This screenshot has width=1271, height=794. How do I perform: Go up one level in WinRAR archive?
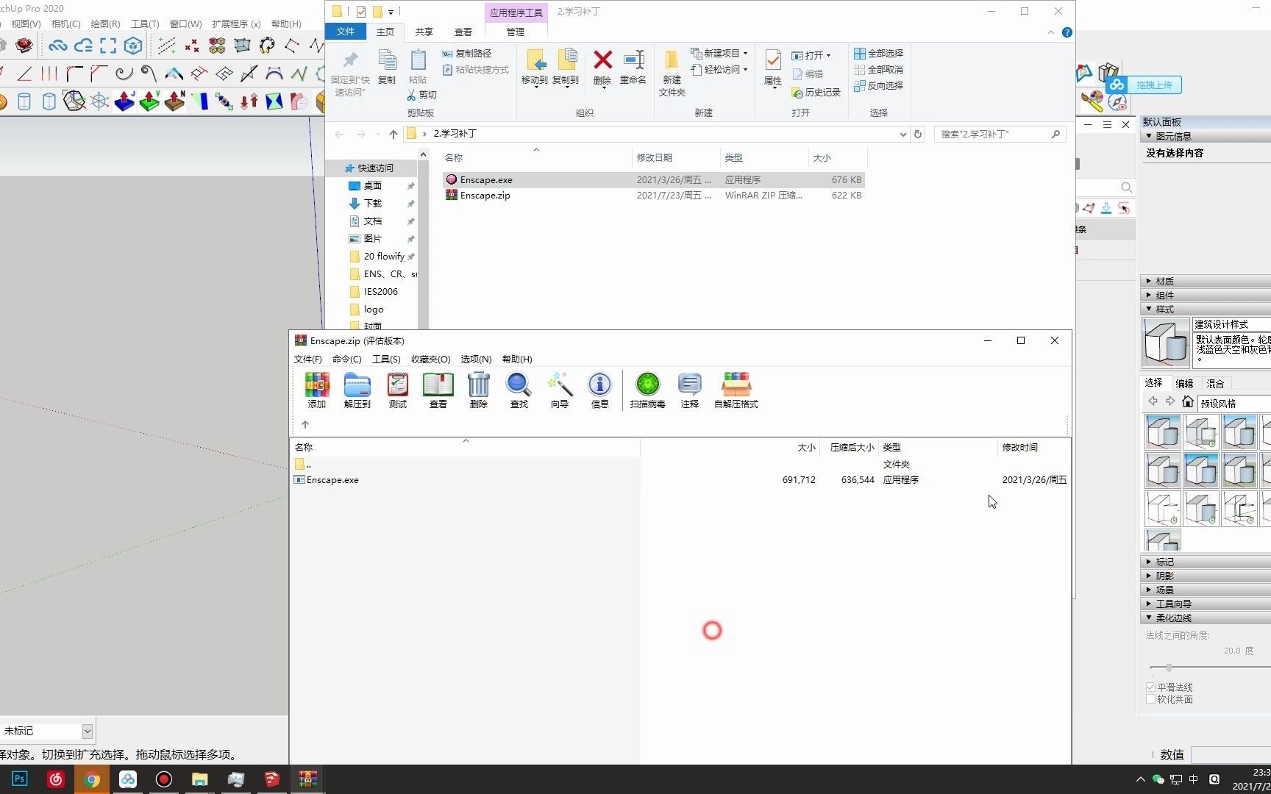305,424
